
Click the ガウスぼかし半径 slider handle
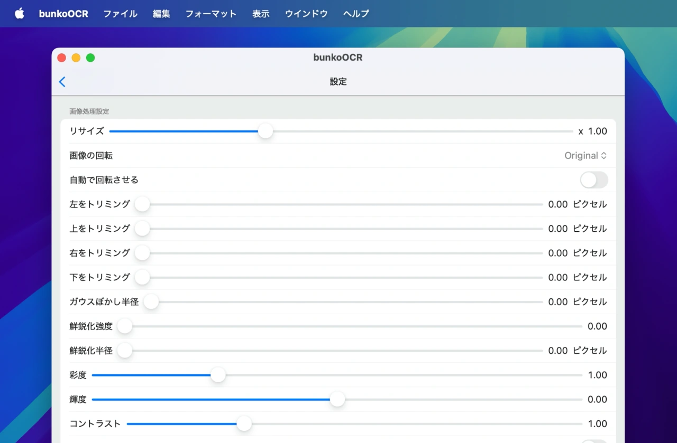coord(151,301)
